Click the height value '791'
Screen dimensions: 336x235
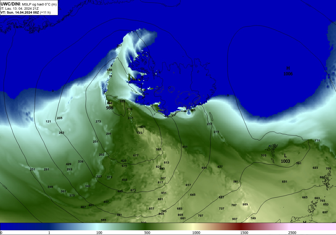pos(139,133)
